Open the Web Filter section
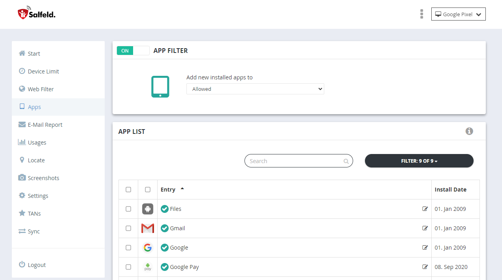The image size is (502, 280). pyautogui.click(x=40, y=89)
